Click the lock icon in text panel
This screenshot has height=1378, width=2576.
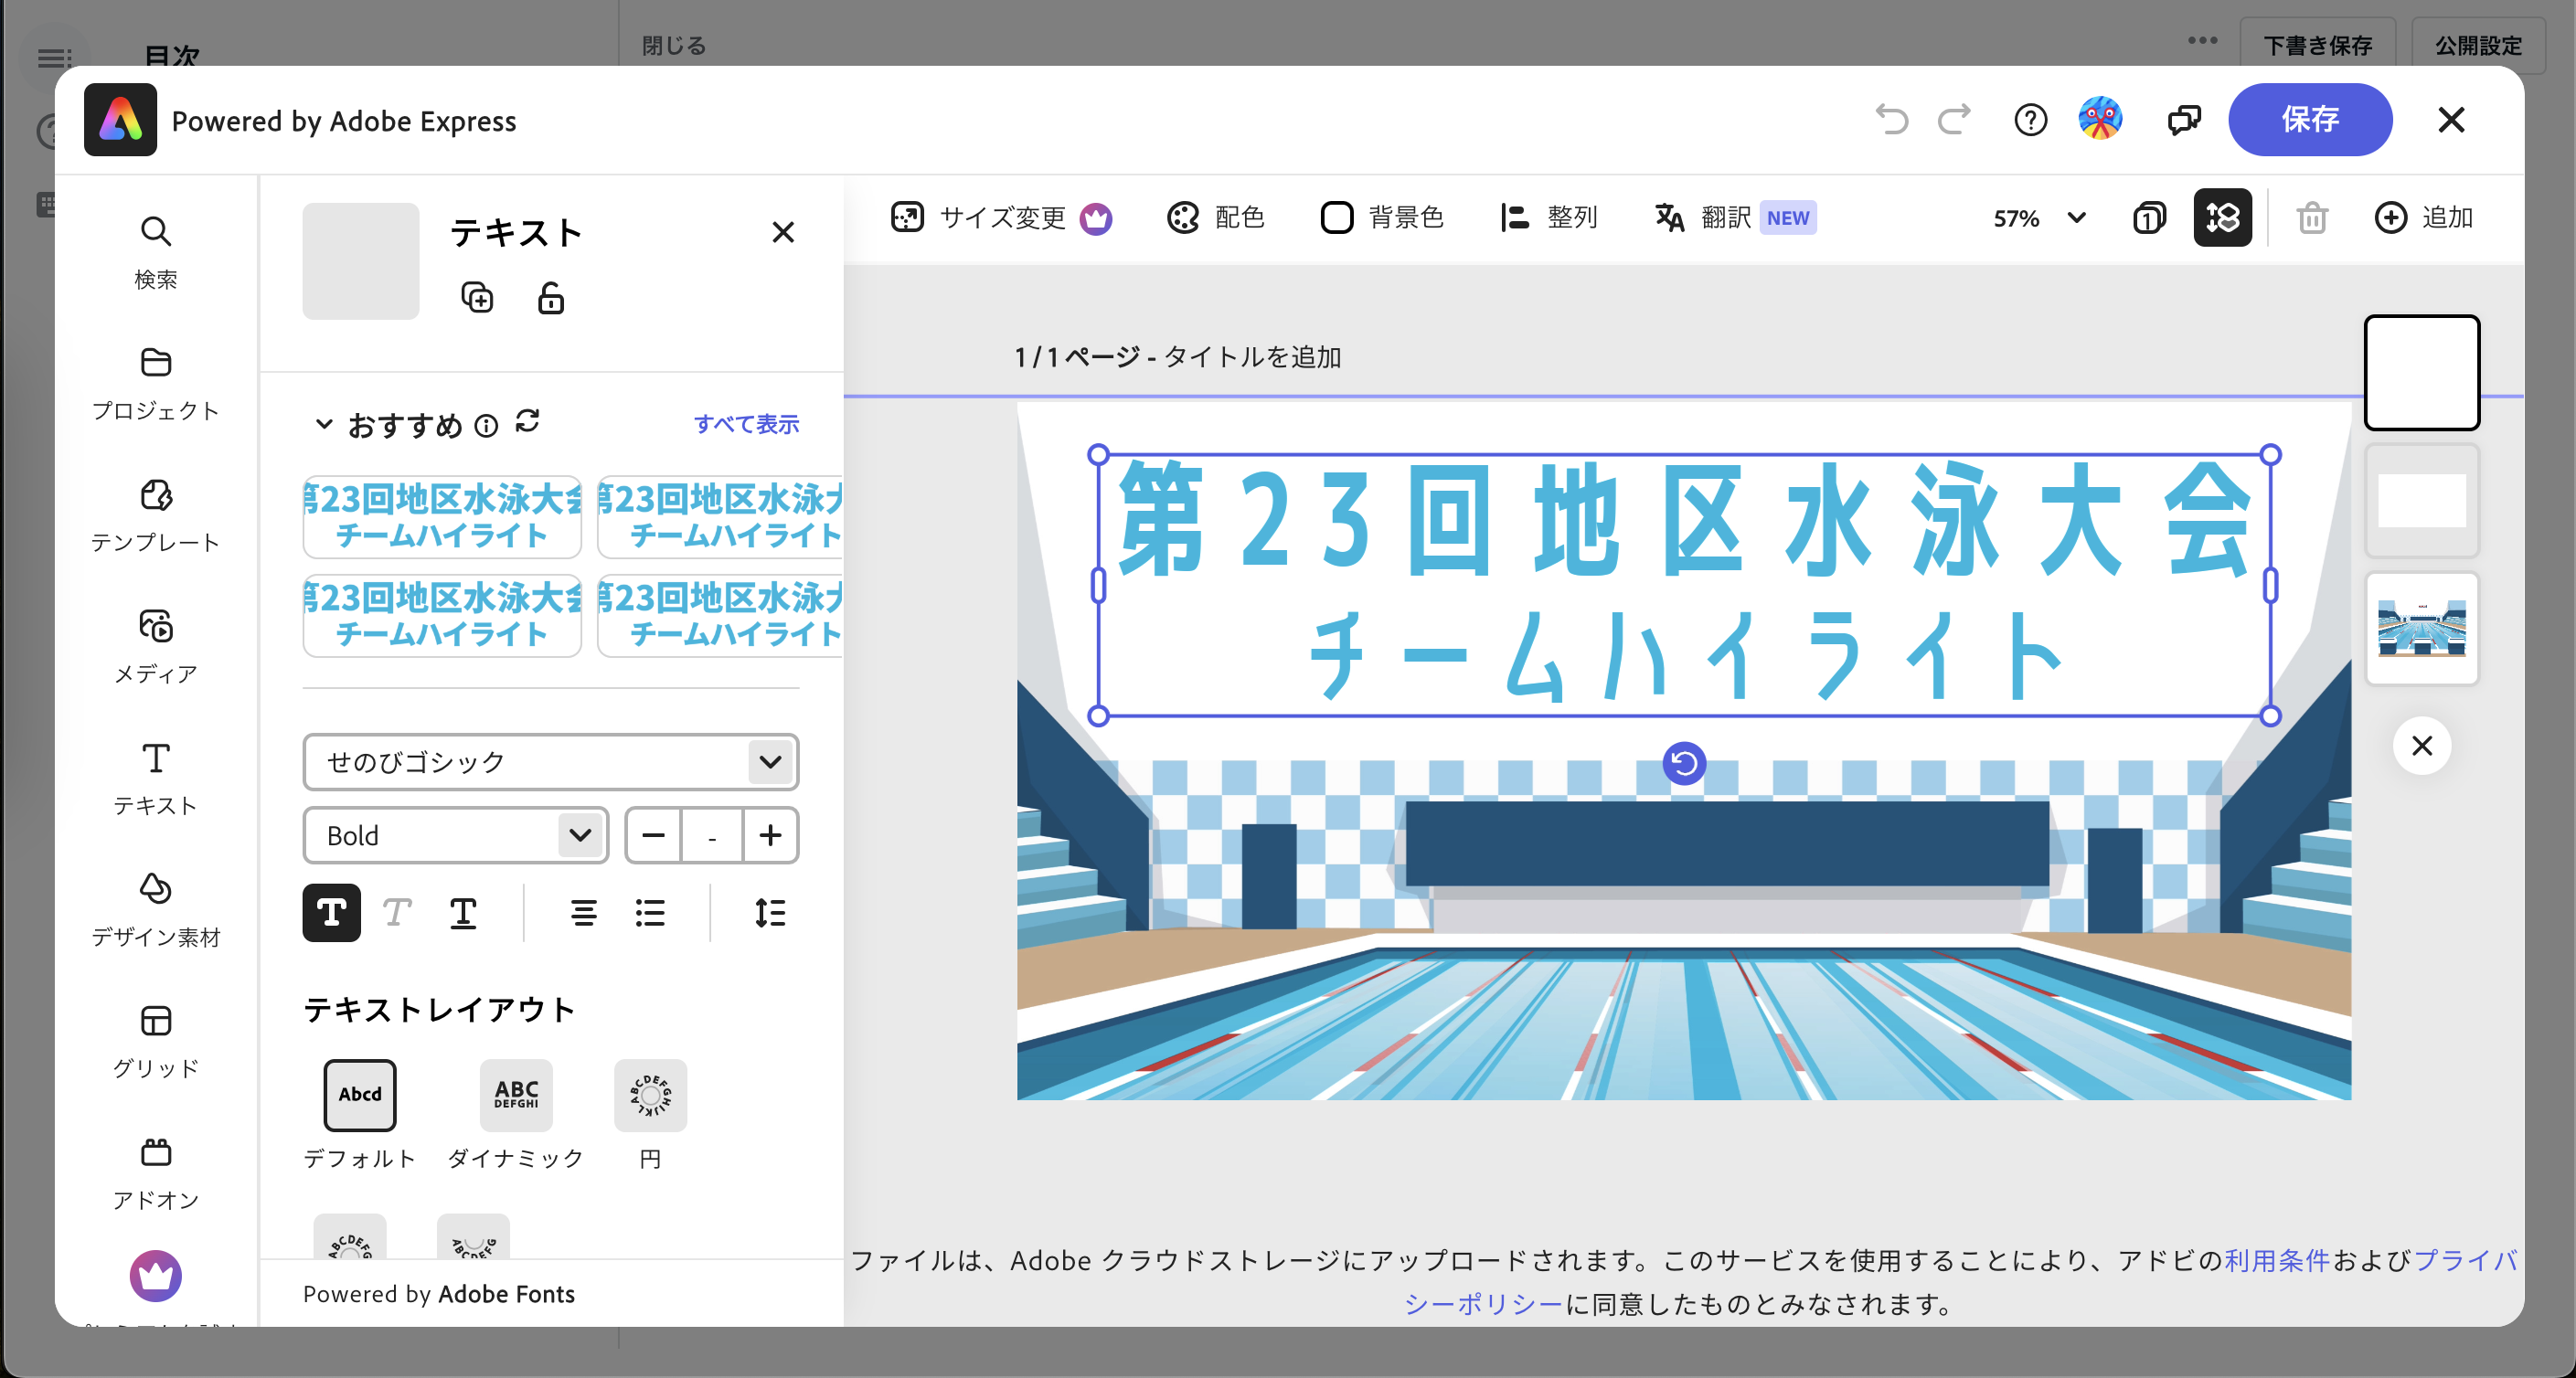pyautogui.click(x=551, y=298)
